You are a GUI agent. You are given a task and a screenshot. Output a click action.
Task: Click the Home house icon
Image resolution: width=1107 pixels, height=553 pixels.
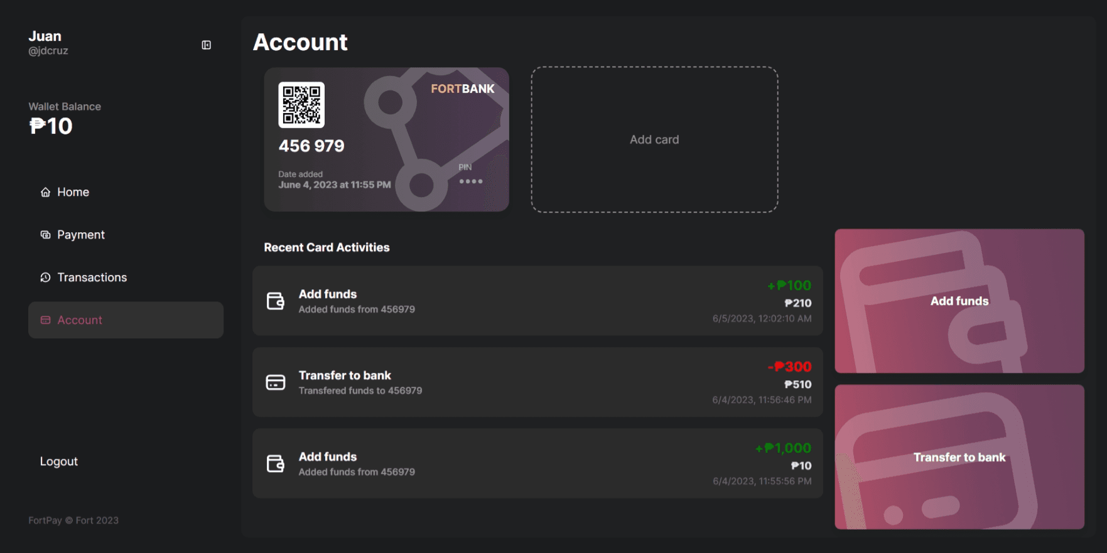point(45,192)
